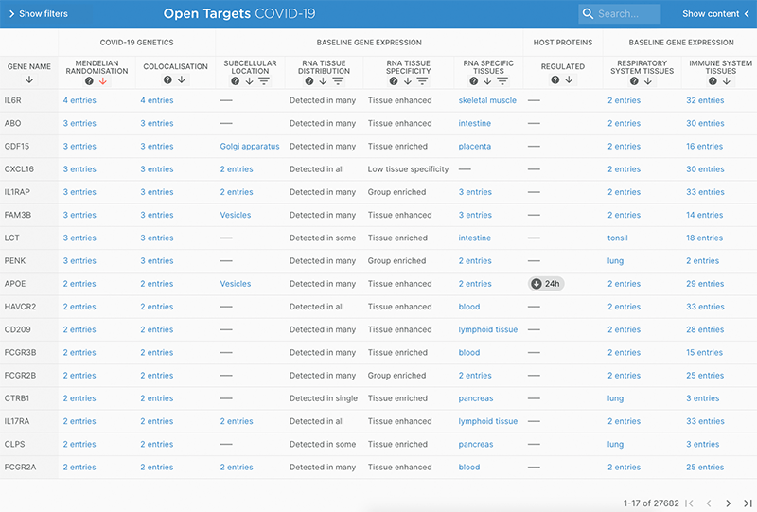Open help for RNA Tissue Distribution column
This screenshot has width=757, height=512.
tap(309, 81)
